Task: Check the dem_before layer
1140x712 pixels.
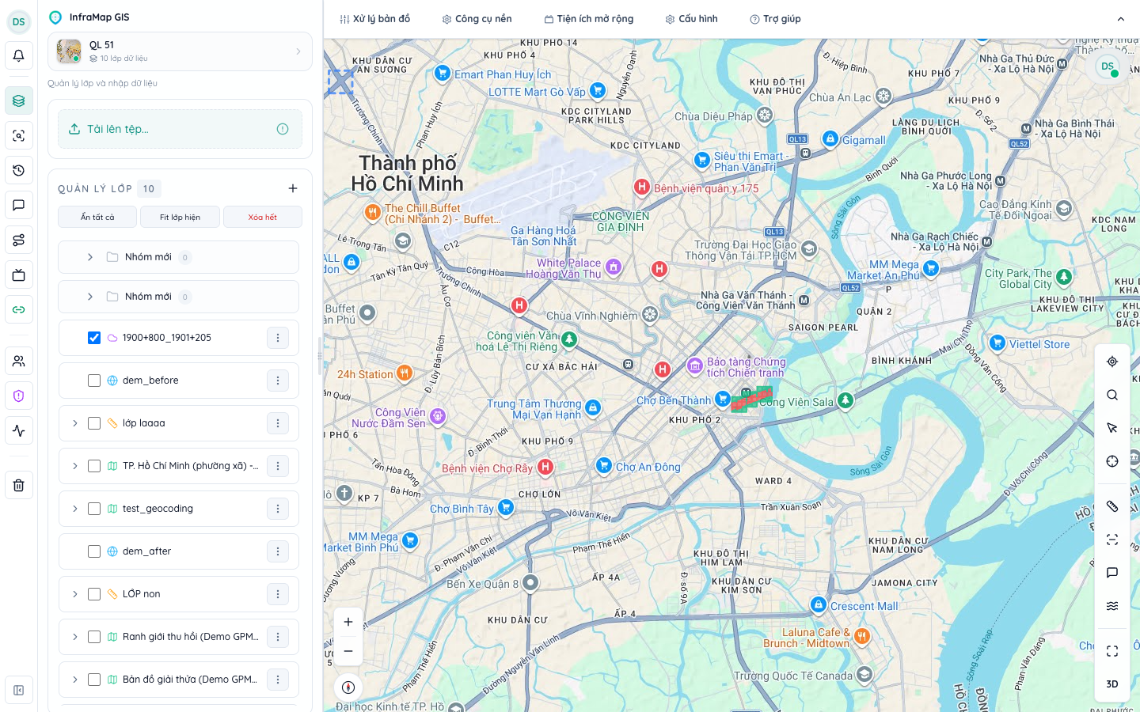Action: coord(94,381)
